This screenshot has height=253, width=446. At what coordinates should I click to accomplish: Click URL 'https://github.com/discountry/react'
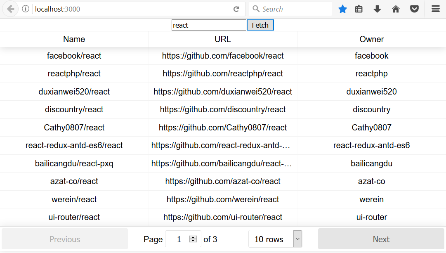pyautogui.click(x=223, y=109)
